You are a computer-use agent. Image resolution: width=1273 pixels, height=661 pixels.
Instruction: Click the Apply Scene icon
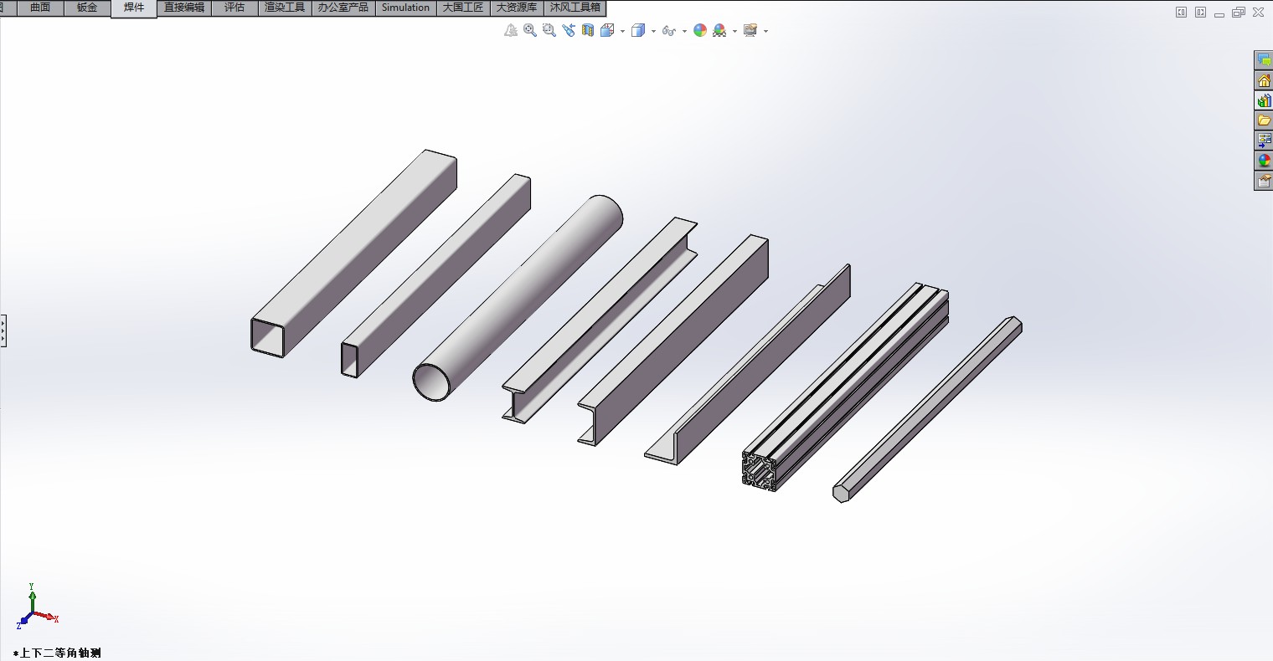719,31
